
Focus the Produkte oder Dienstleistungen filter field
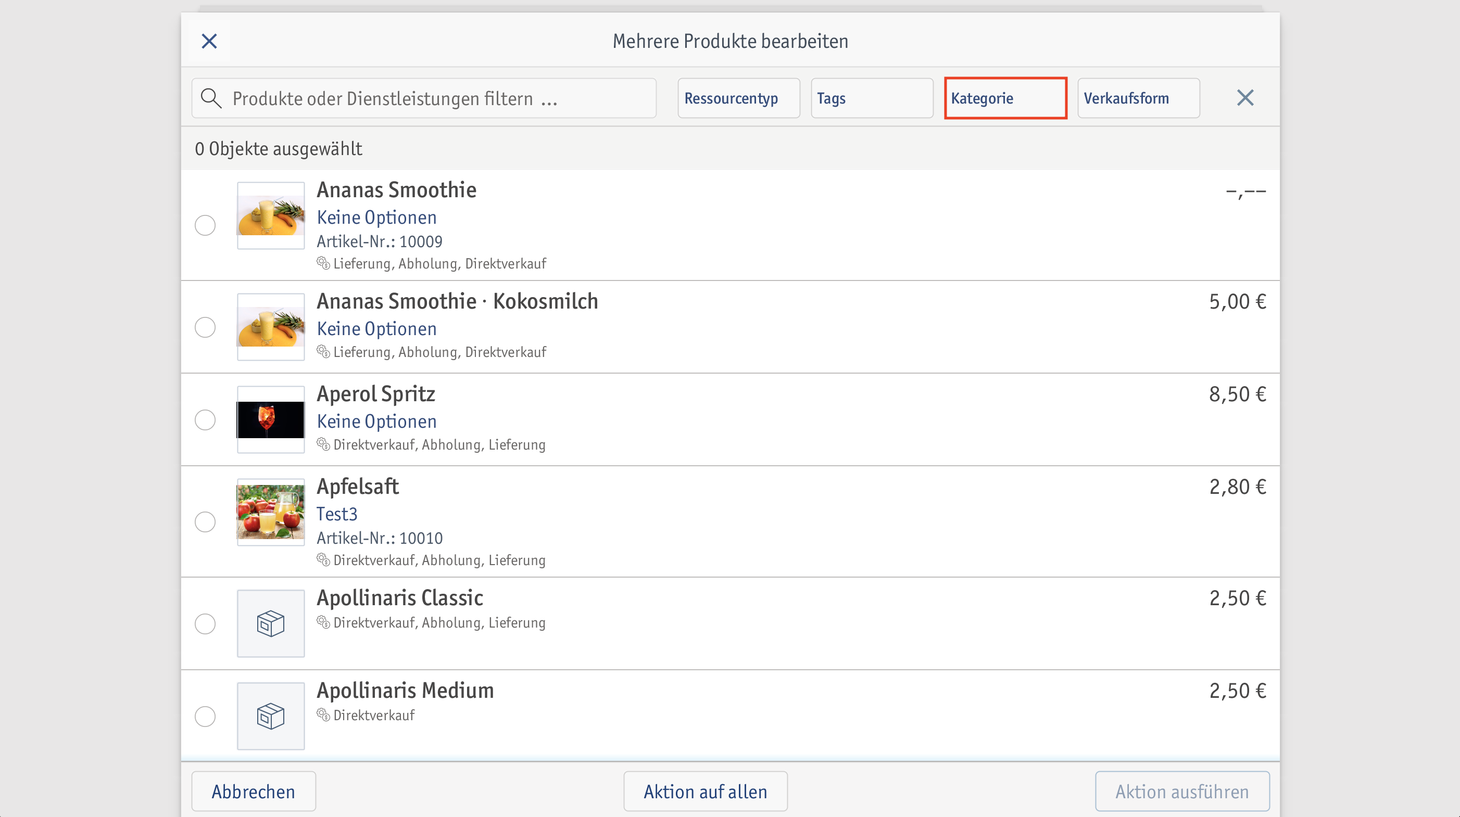coord(424,98)
